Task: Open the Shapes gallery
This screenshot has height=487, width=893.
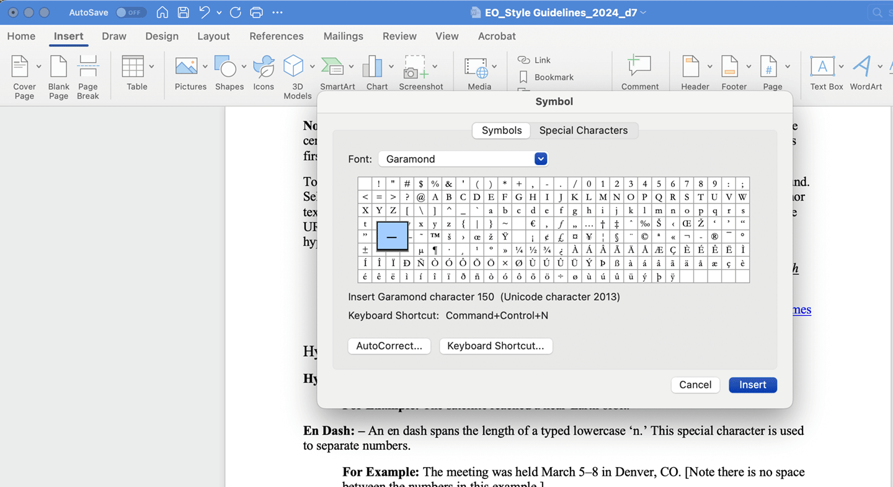Action: click(229, 73)
